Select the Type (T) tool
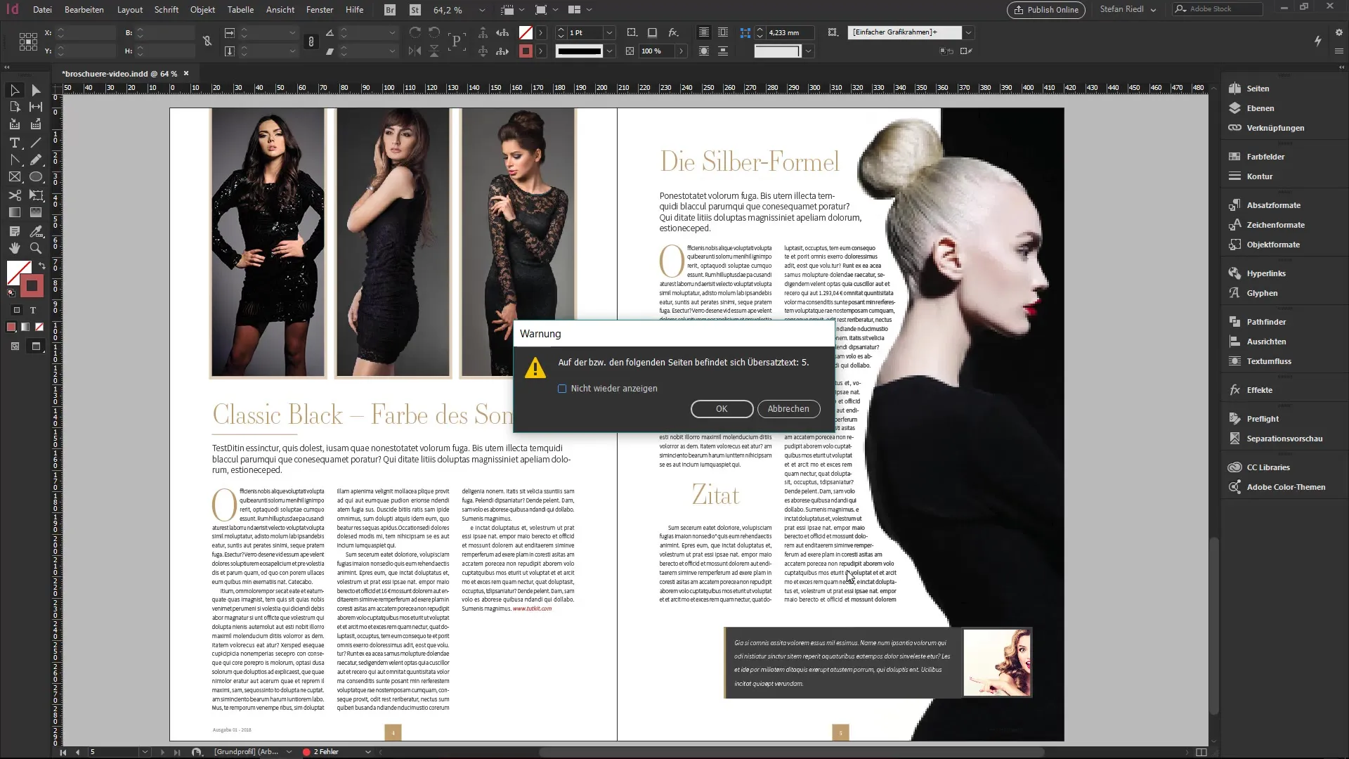 (14, 143)
